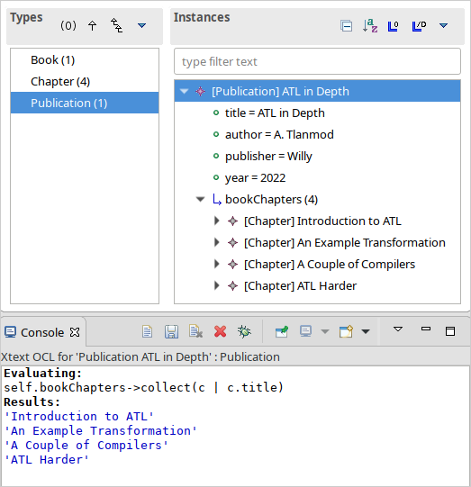
Task: Select attribute publisher = Willy
Action: [x=268, y=157]
